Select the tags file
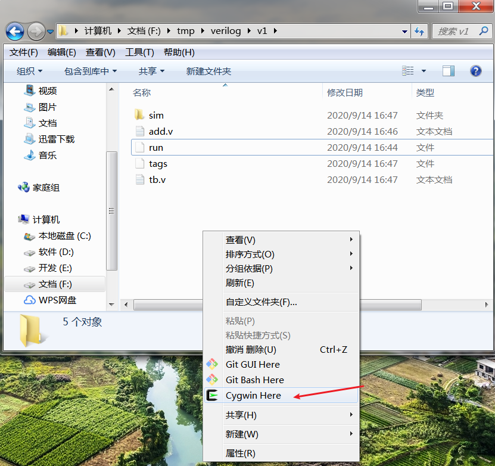 158,163
